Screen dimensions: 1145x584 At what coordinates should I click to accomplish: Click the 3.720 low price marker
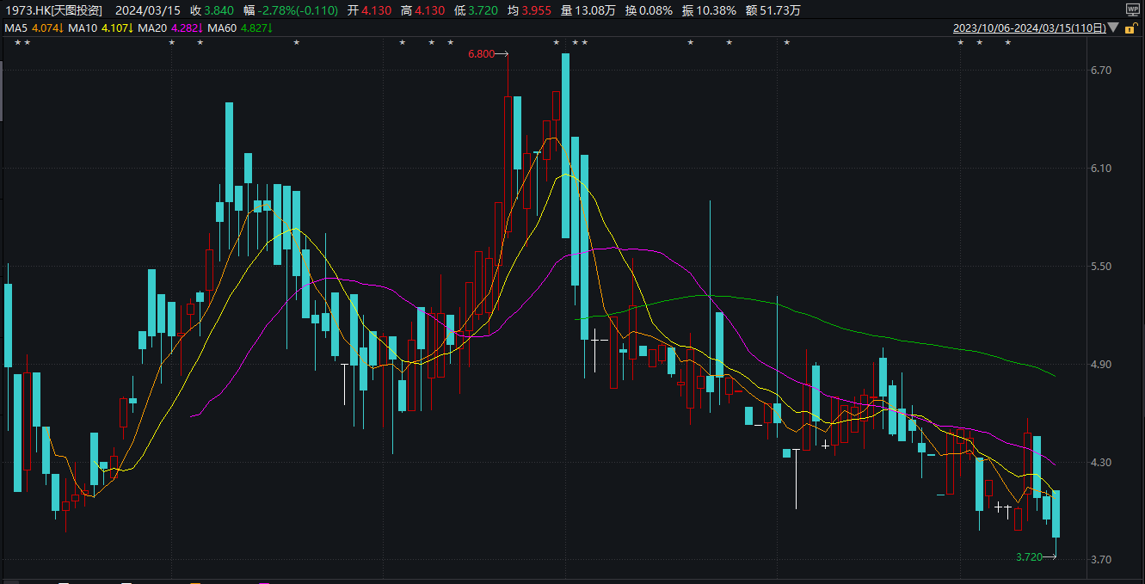(1029, 557)
